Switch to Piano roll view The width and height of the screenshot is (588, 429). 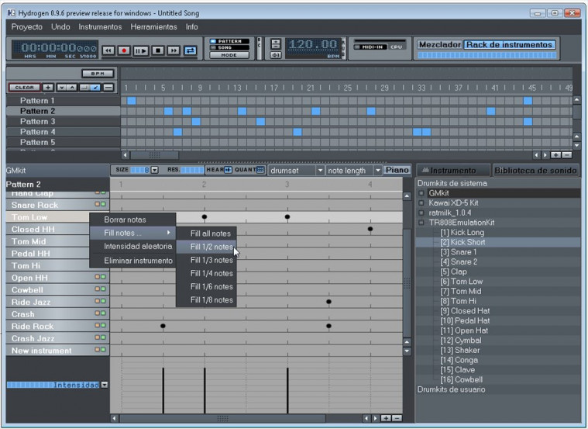tap(397, 170)
